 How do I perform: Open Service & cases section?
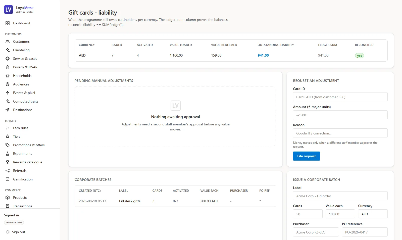point(30,59)
